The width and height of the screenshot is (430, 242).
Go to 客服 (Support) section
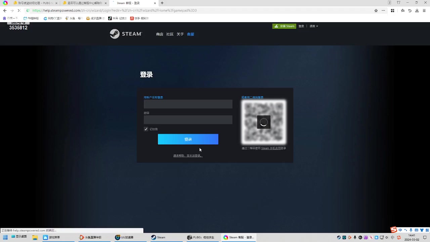pos(190,34)
